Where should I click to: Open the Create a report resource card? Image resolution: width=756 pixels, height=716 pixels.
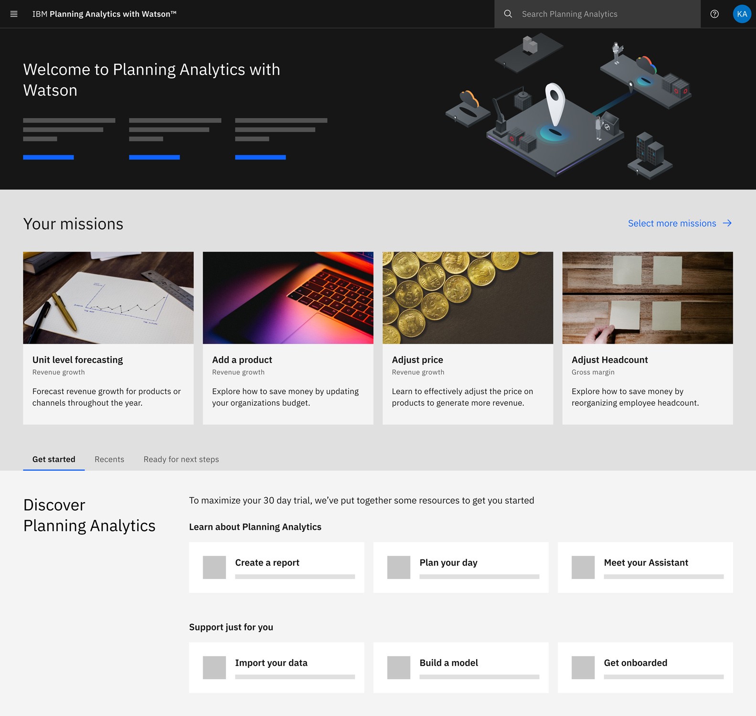pyautogui.click(x=277, y=568)
